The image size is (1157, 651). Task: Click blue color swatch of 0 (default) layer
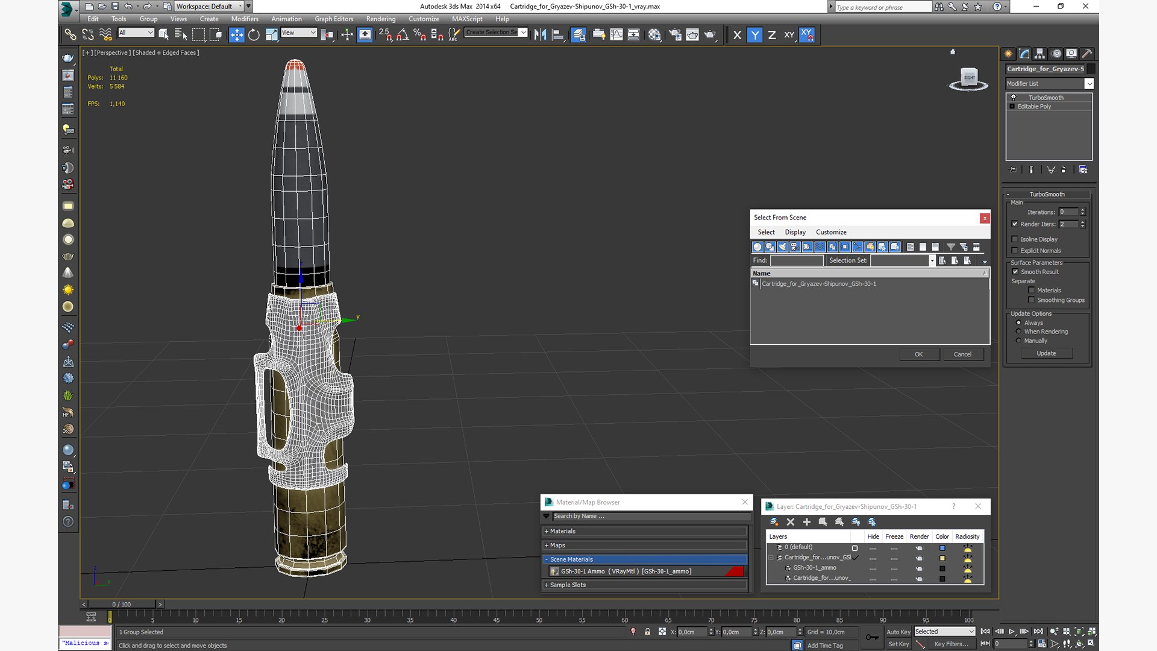point(942,548)
